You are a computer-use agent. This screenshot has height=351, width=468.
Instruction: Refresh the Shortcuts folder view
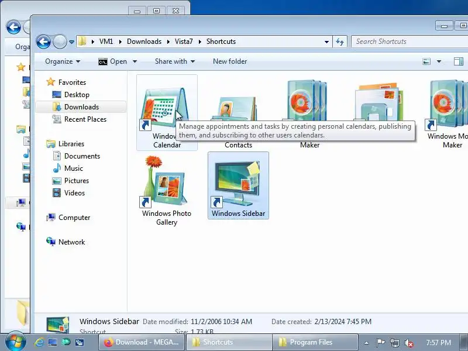click(x=340, y=42)
